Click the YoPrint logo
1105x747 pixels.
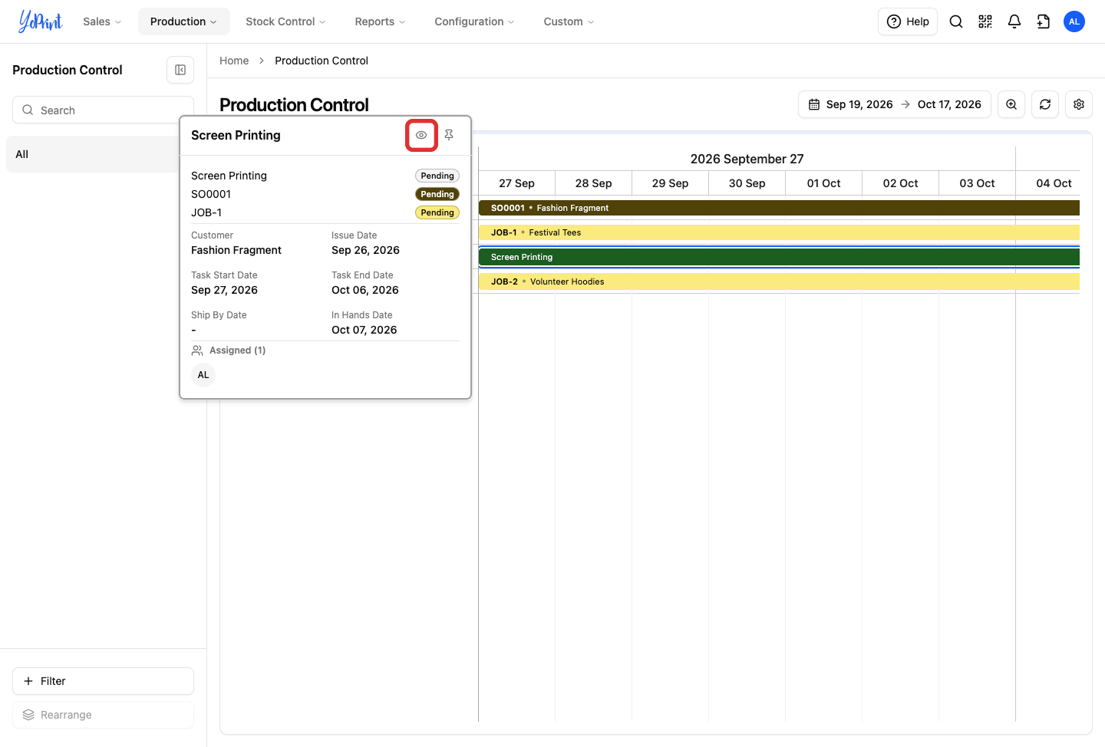click(x=40, y=21)
